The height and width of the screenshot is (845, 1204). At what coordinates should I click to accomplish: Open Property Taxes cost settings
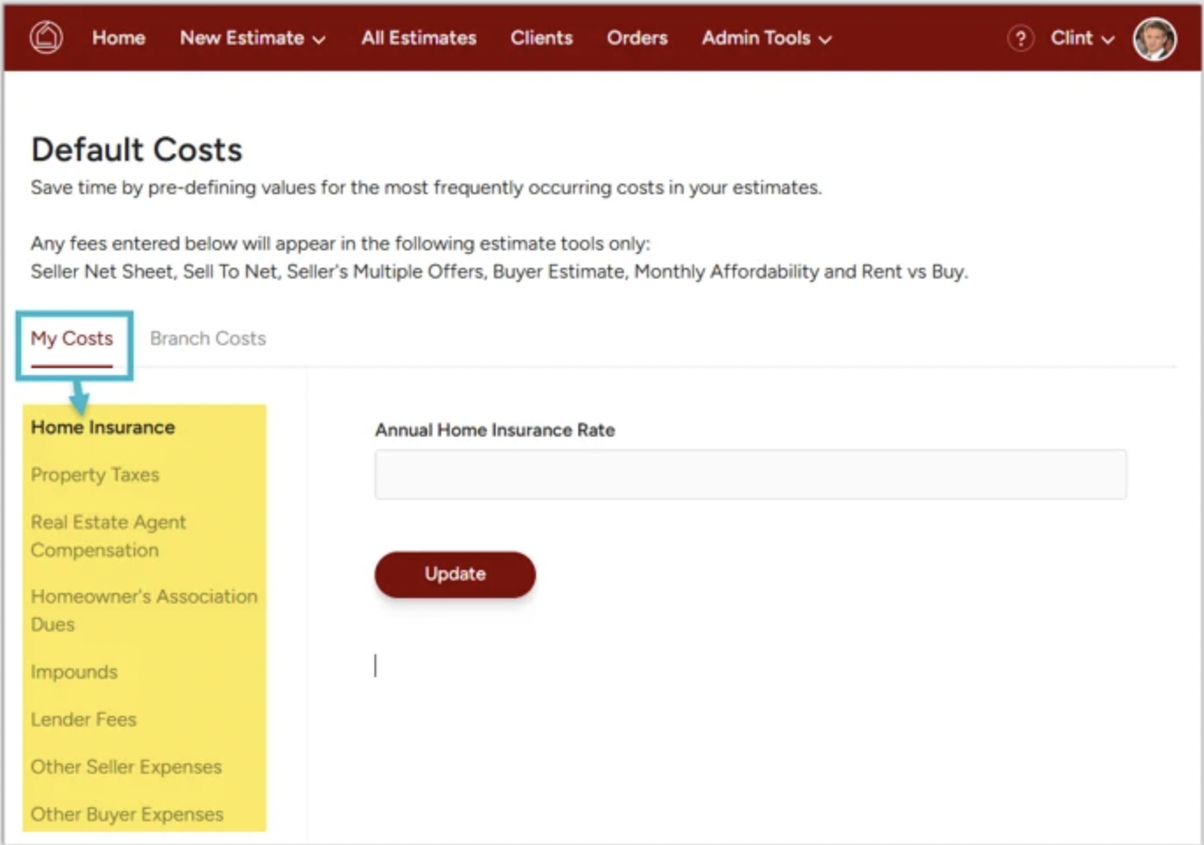tap(95, 474)
